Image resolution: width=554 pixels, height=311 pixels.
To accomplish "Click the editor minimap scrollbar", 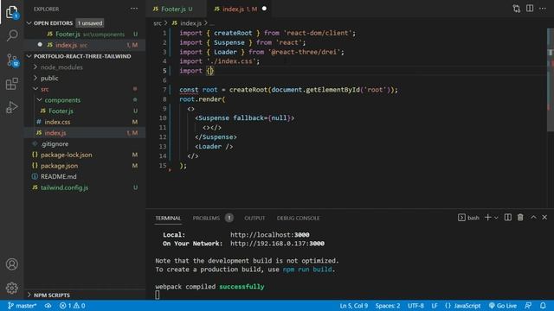I will coord(551,80).
